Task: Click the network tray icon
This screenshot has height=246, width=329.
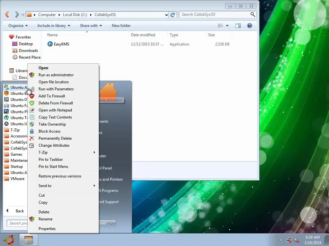Action: click(289, 240)
